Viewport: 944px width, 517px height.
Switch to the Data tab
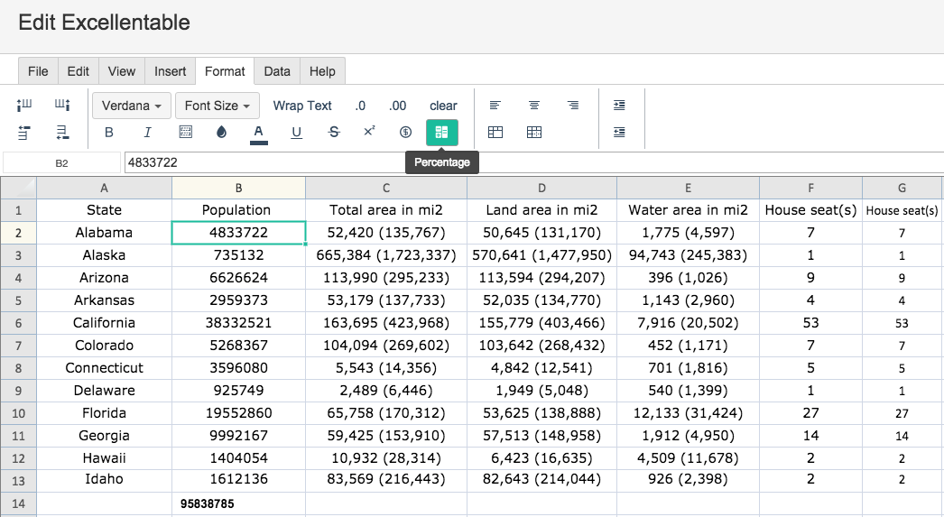click(x=277, y=71)
